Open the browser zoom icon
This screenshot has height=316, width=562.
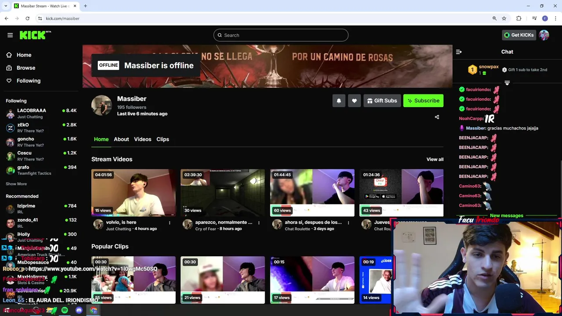[x=494, y=18]
